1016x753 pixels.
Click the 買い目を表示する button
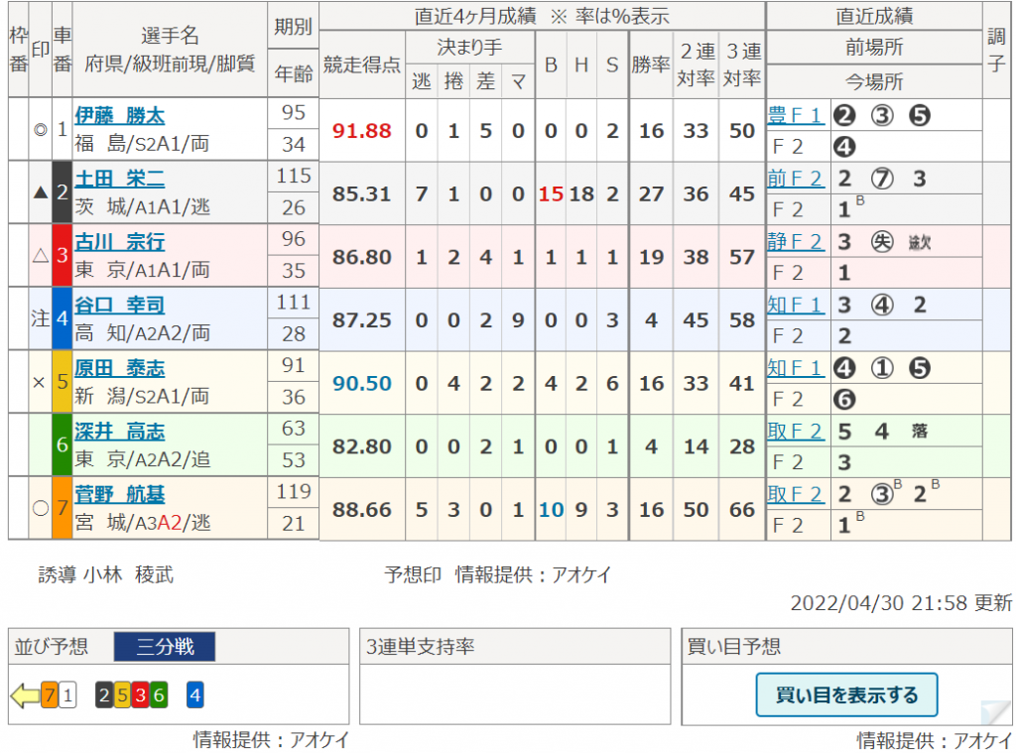[847, 694]
